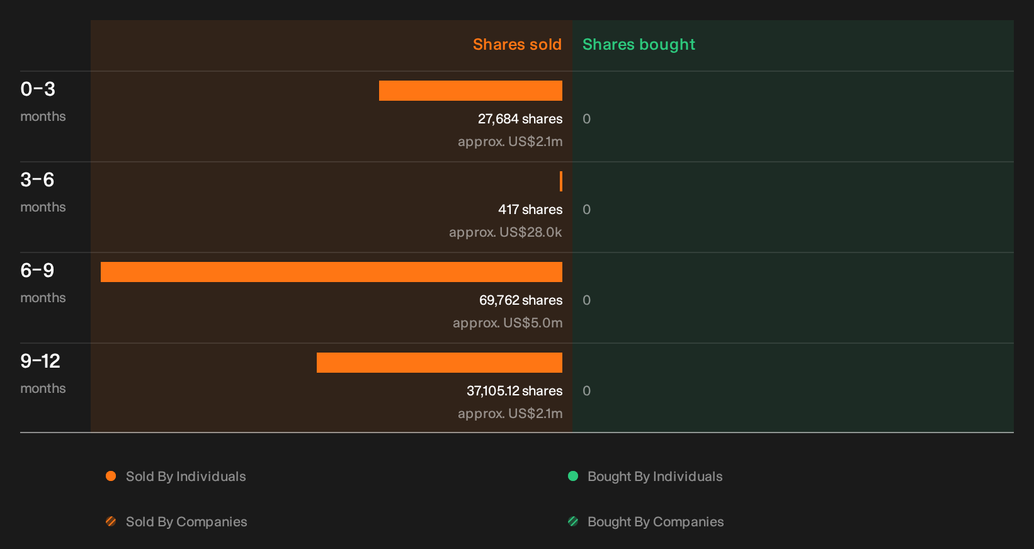Viewport: 1034px width, 549px height.
Task: Click the 3-6 months row label
Action: [43, 192]
